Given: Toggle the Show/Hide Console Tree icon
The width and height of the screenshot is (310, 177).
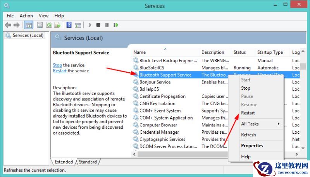Looking at the screenshot, I should [28, 25].
